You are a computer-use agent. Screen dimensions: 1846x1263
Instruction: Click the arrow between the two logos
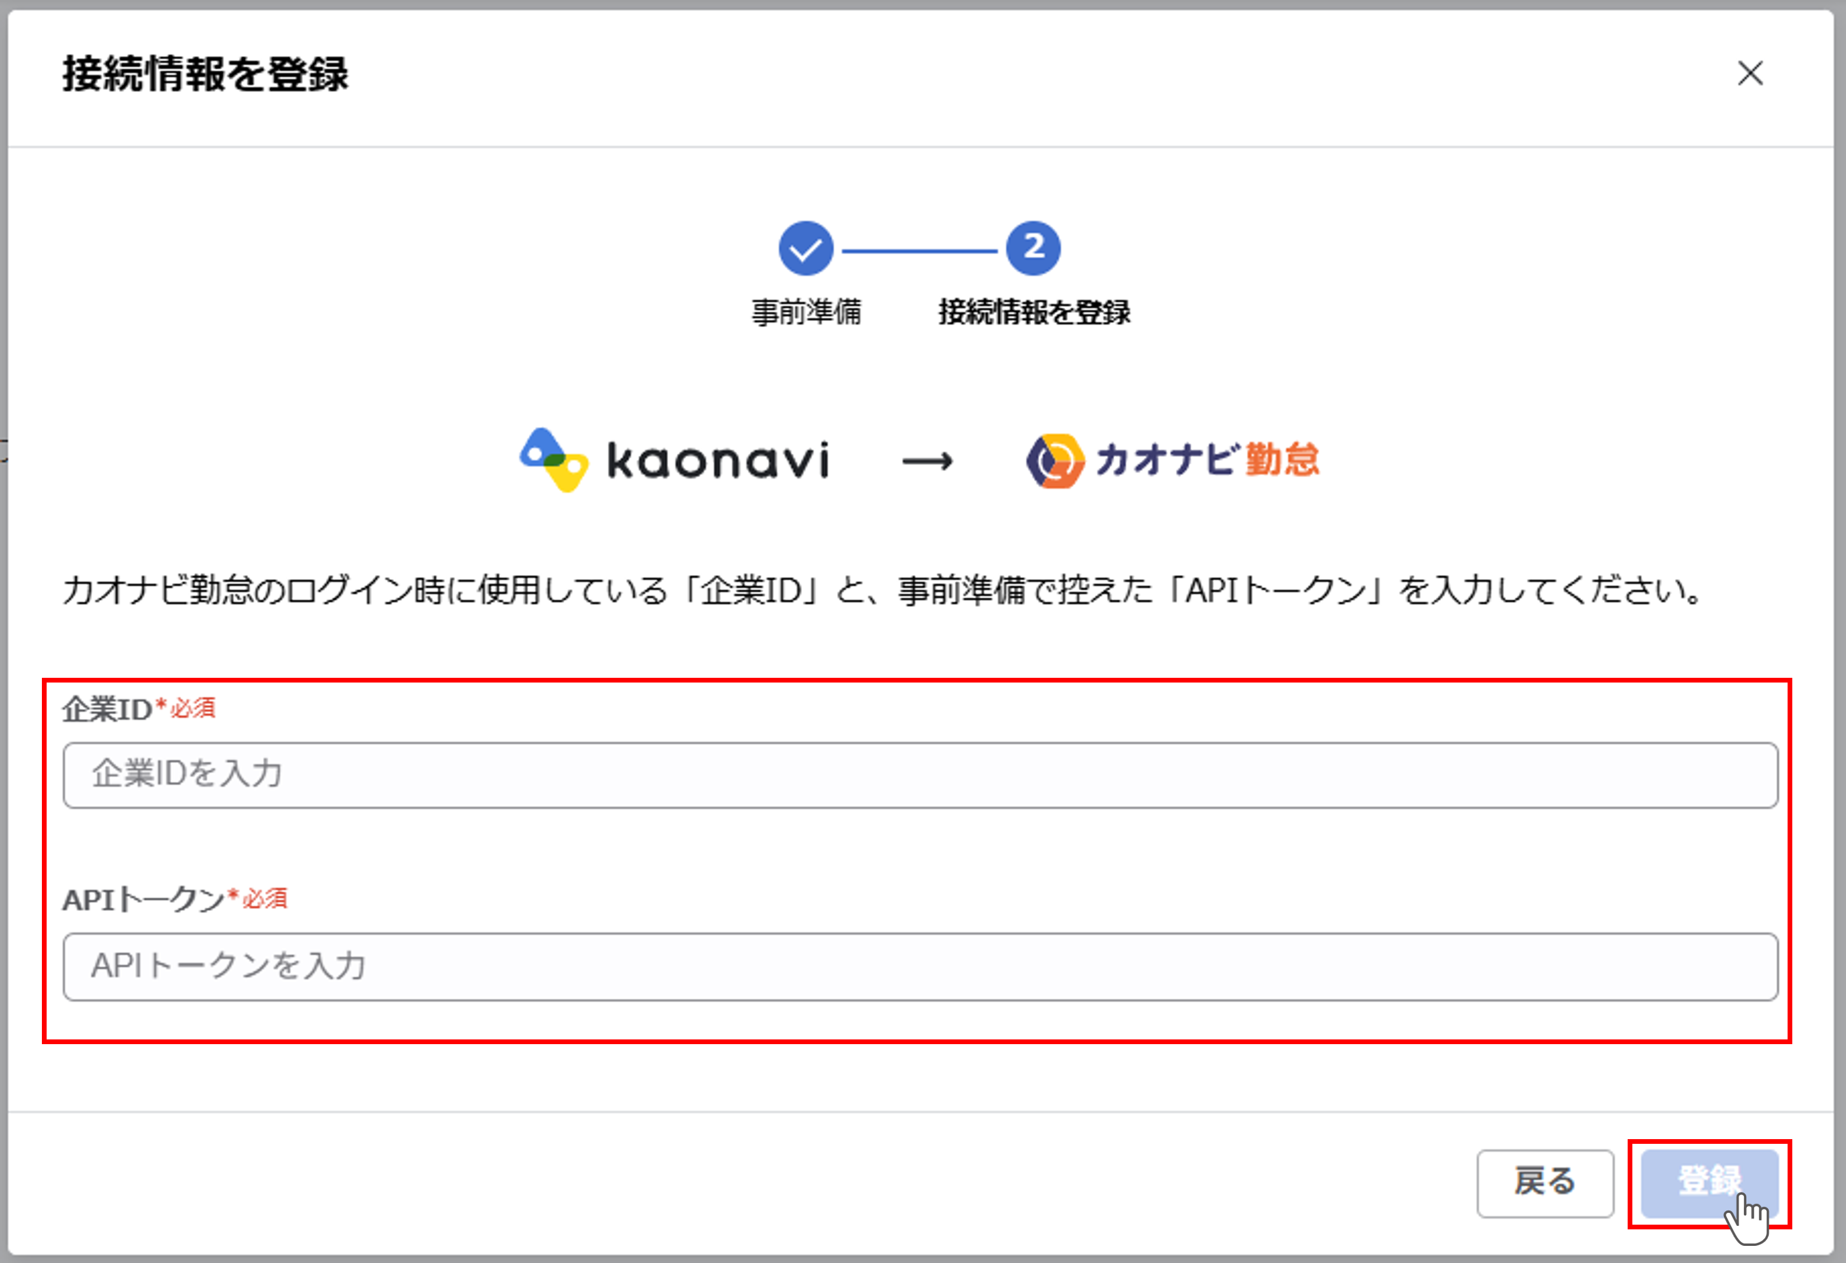(x=927, y=461)
